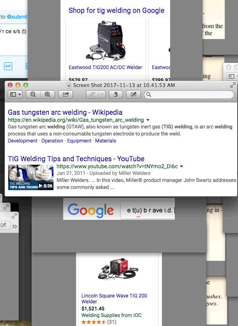Open the Development sitelink
The width and height of the screenshot is (238, 326).
click(x=23, y=141)
